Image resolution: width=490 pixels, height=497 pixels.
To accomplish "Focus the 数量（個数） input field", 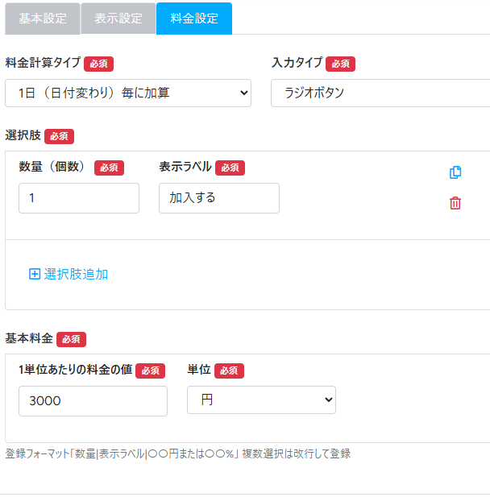I will [78, 198].
